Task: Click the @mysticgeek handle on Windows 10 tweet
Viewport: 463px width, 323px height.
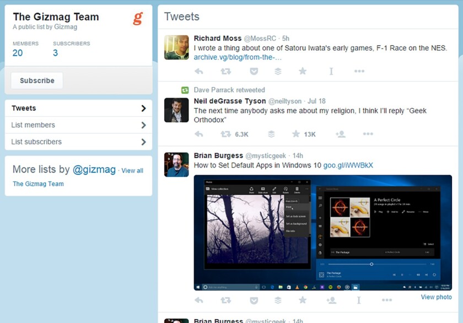Action: 266,156
